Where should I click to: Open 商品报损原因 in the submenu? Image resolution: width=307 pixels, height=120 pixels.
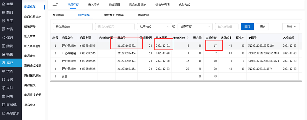pyautogui.click(x=33, y=75)
